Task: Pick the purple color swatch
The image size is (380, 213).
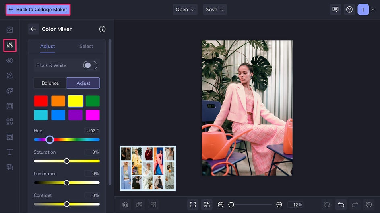Action: pos(75,115)
